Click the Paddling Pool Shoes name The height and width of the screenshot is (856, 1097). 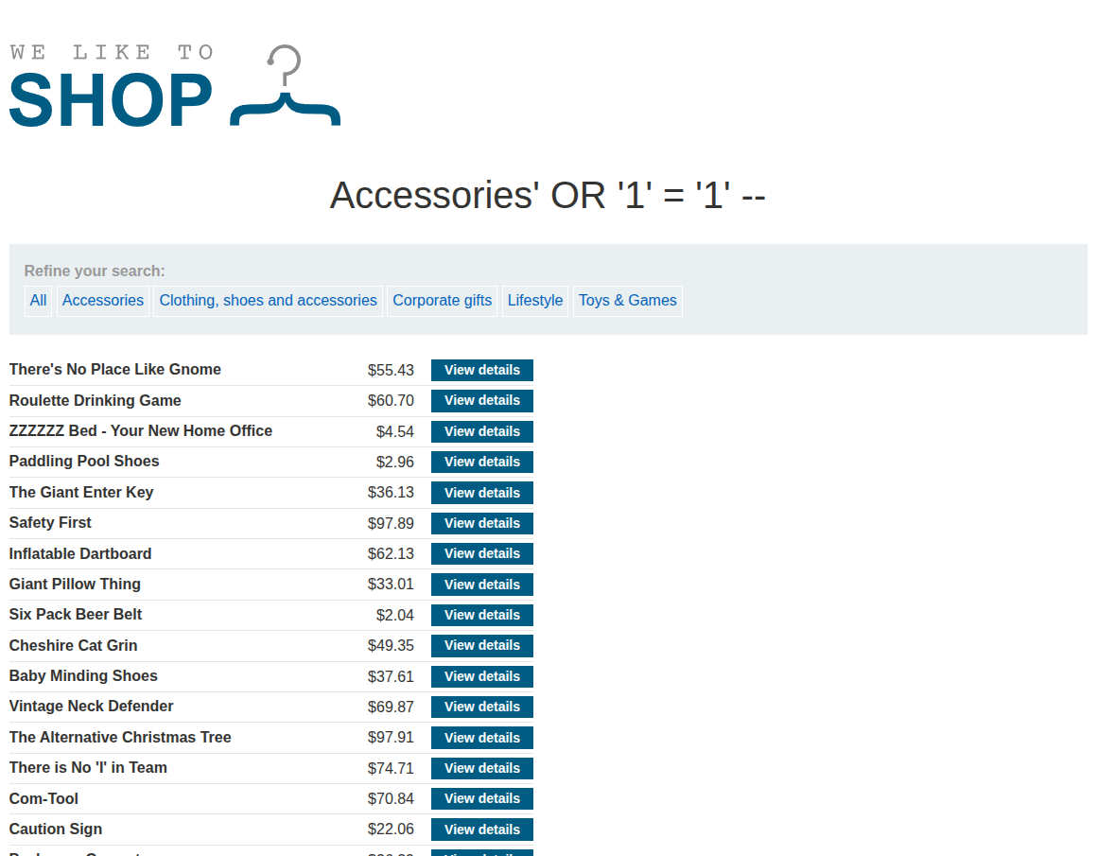(x=84, y=462)
